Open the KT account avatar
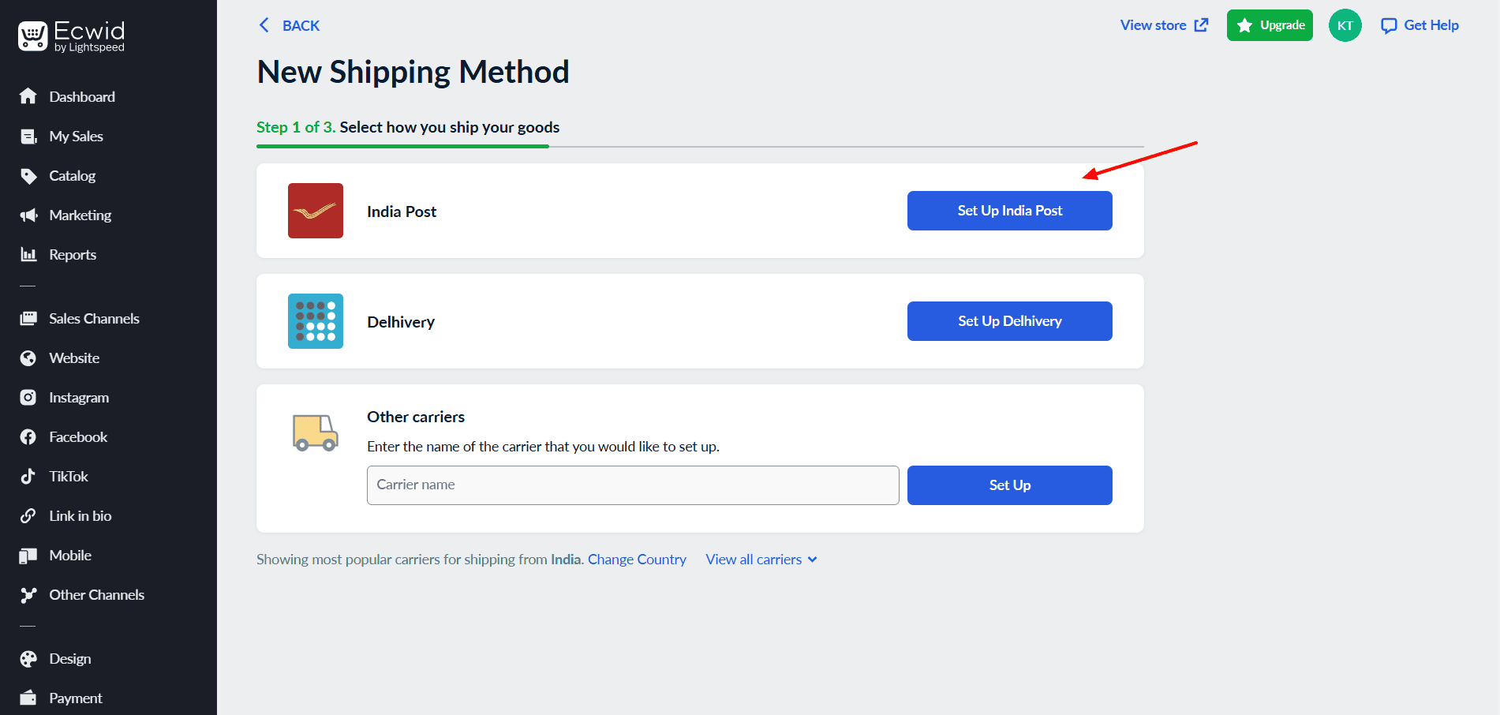 pos(1345,25)
